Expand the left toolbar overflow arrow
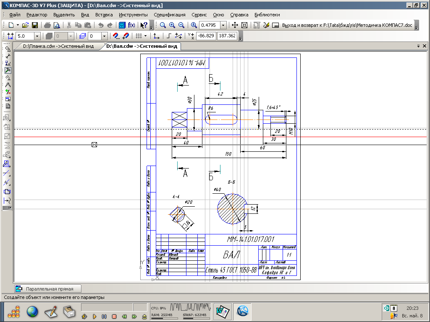The height and width of the screenshot is (322, 430). pos(7,208)
